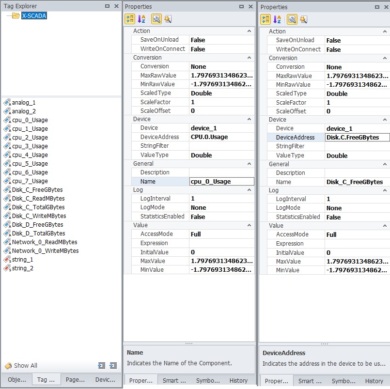Collapse Device category in middle Properties panel

pyautogui.click(x=249, y=119)
